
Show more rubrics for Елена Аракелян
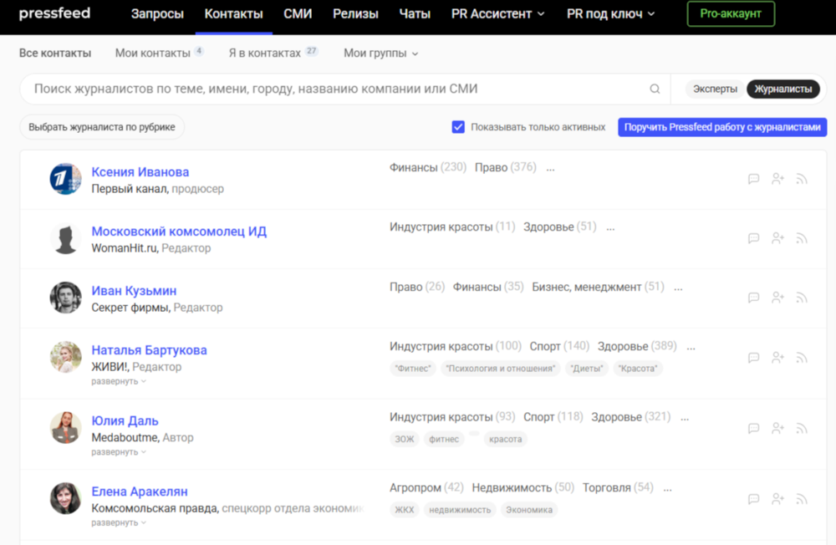667,489
